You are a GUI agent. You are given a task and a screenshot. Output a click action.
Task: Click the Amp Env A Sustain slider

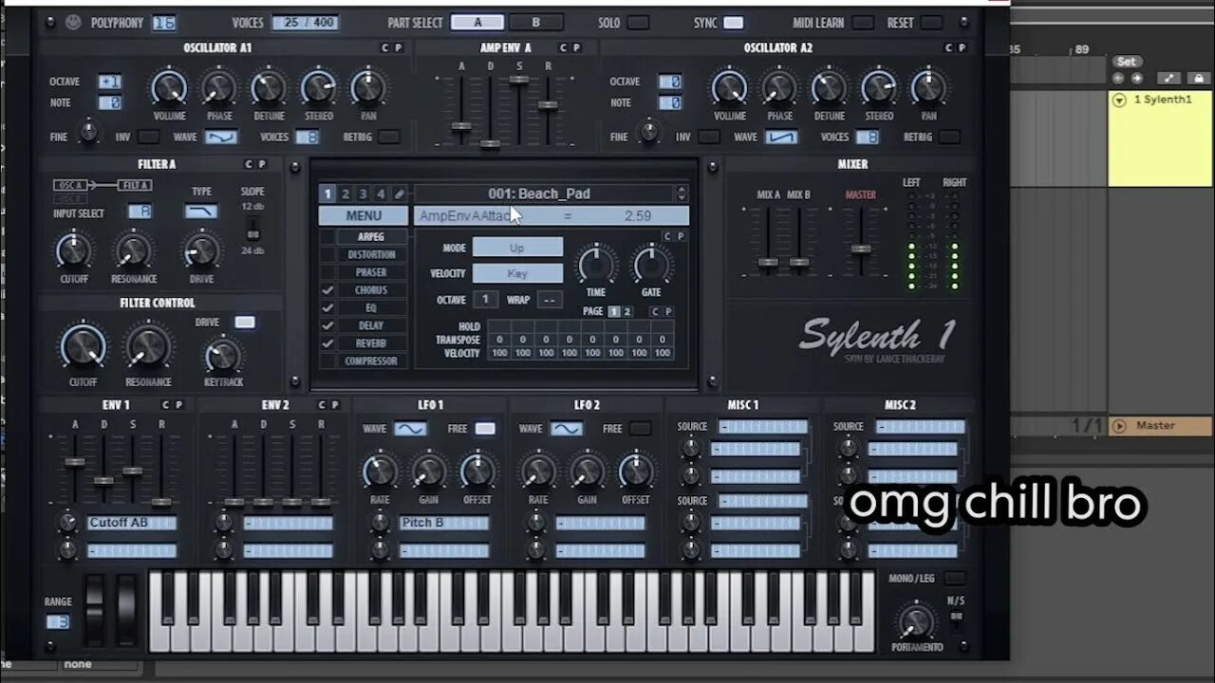(518, 80)
